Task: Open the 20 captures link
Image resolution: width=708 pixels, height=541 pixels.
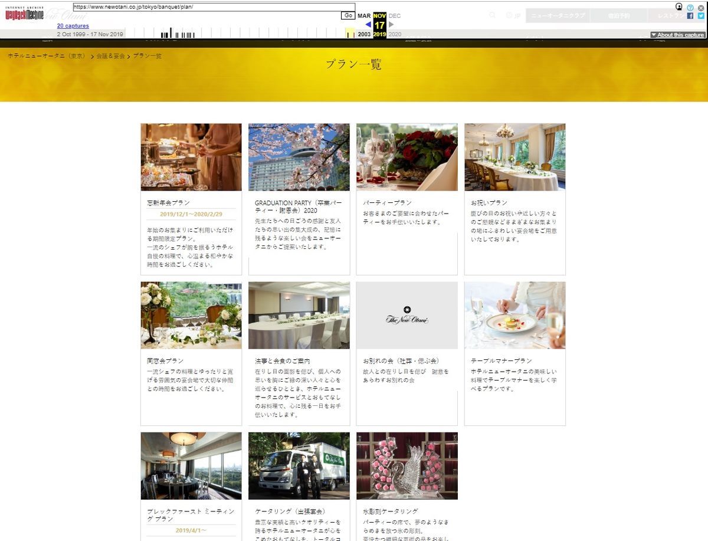Action: click(73, 26)
